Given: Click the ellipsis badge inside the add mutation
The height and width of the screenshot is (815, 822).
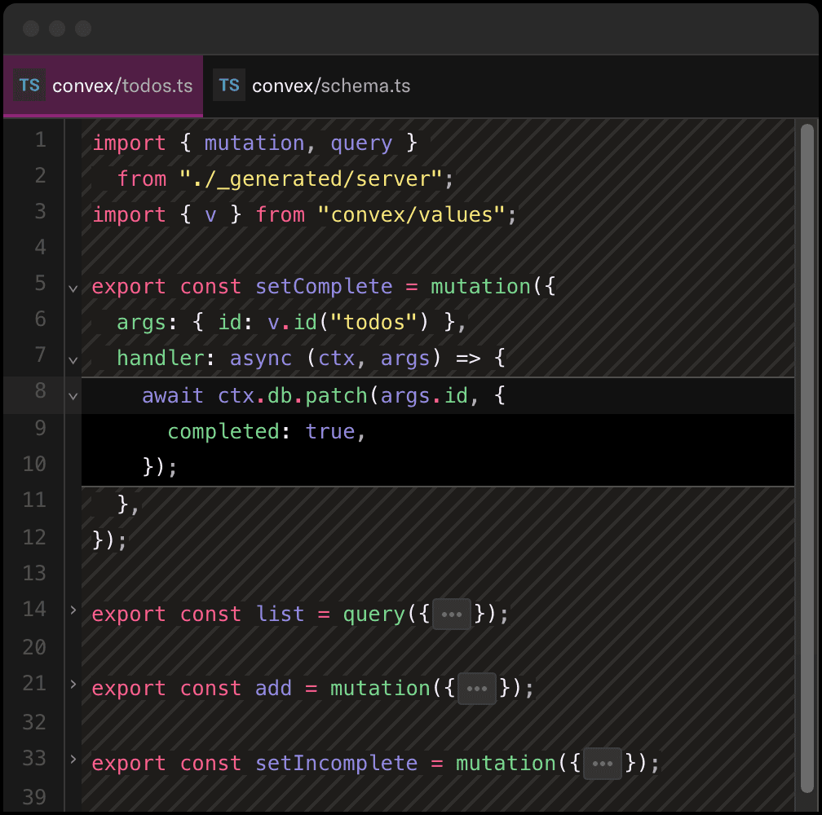Looking at the screenshot, I should [476, 688].
